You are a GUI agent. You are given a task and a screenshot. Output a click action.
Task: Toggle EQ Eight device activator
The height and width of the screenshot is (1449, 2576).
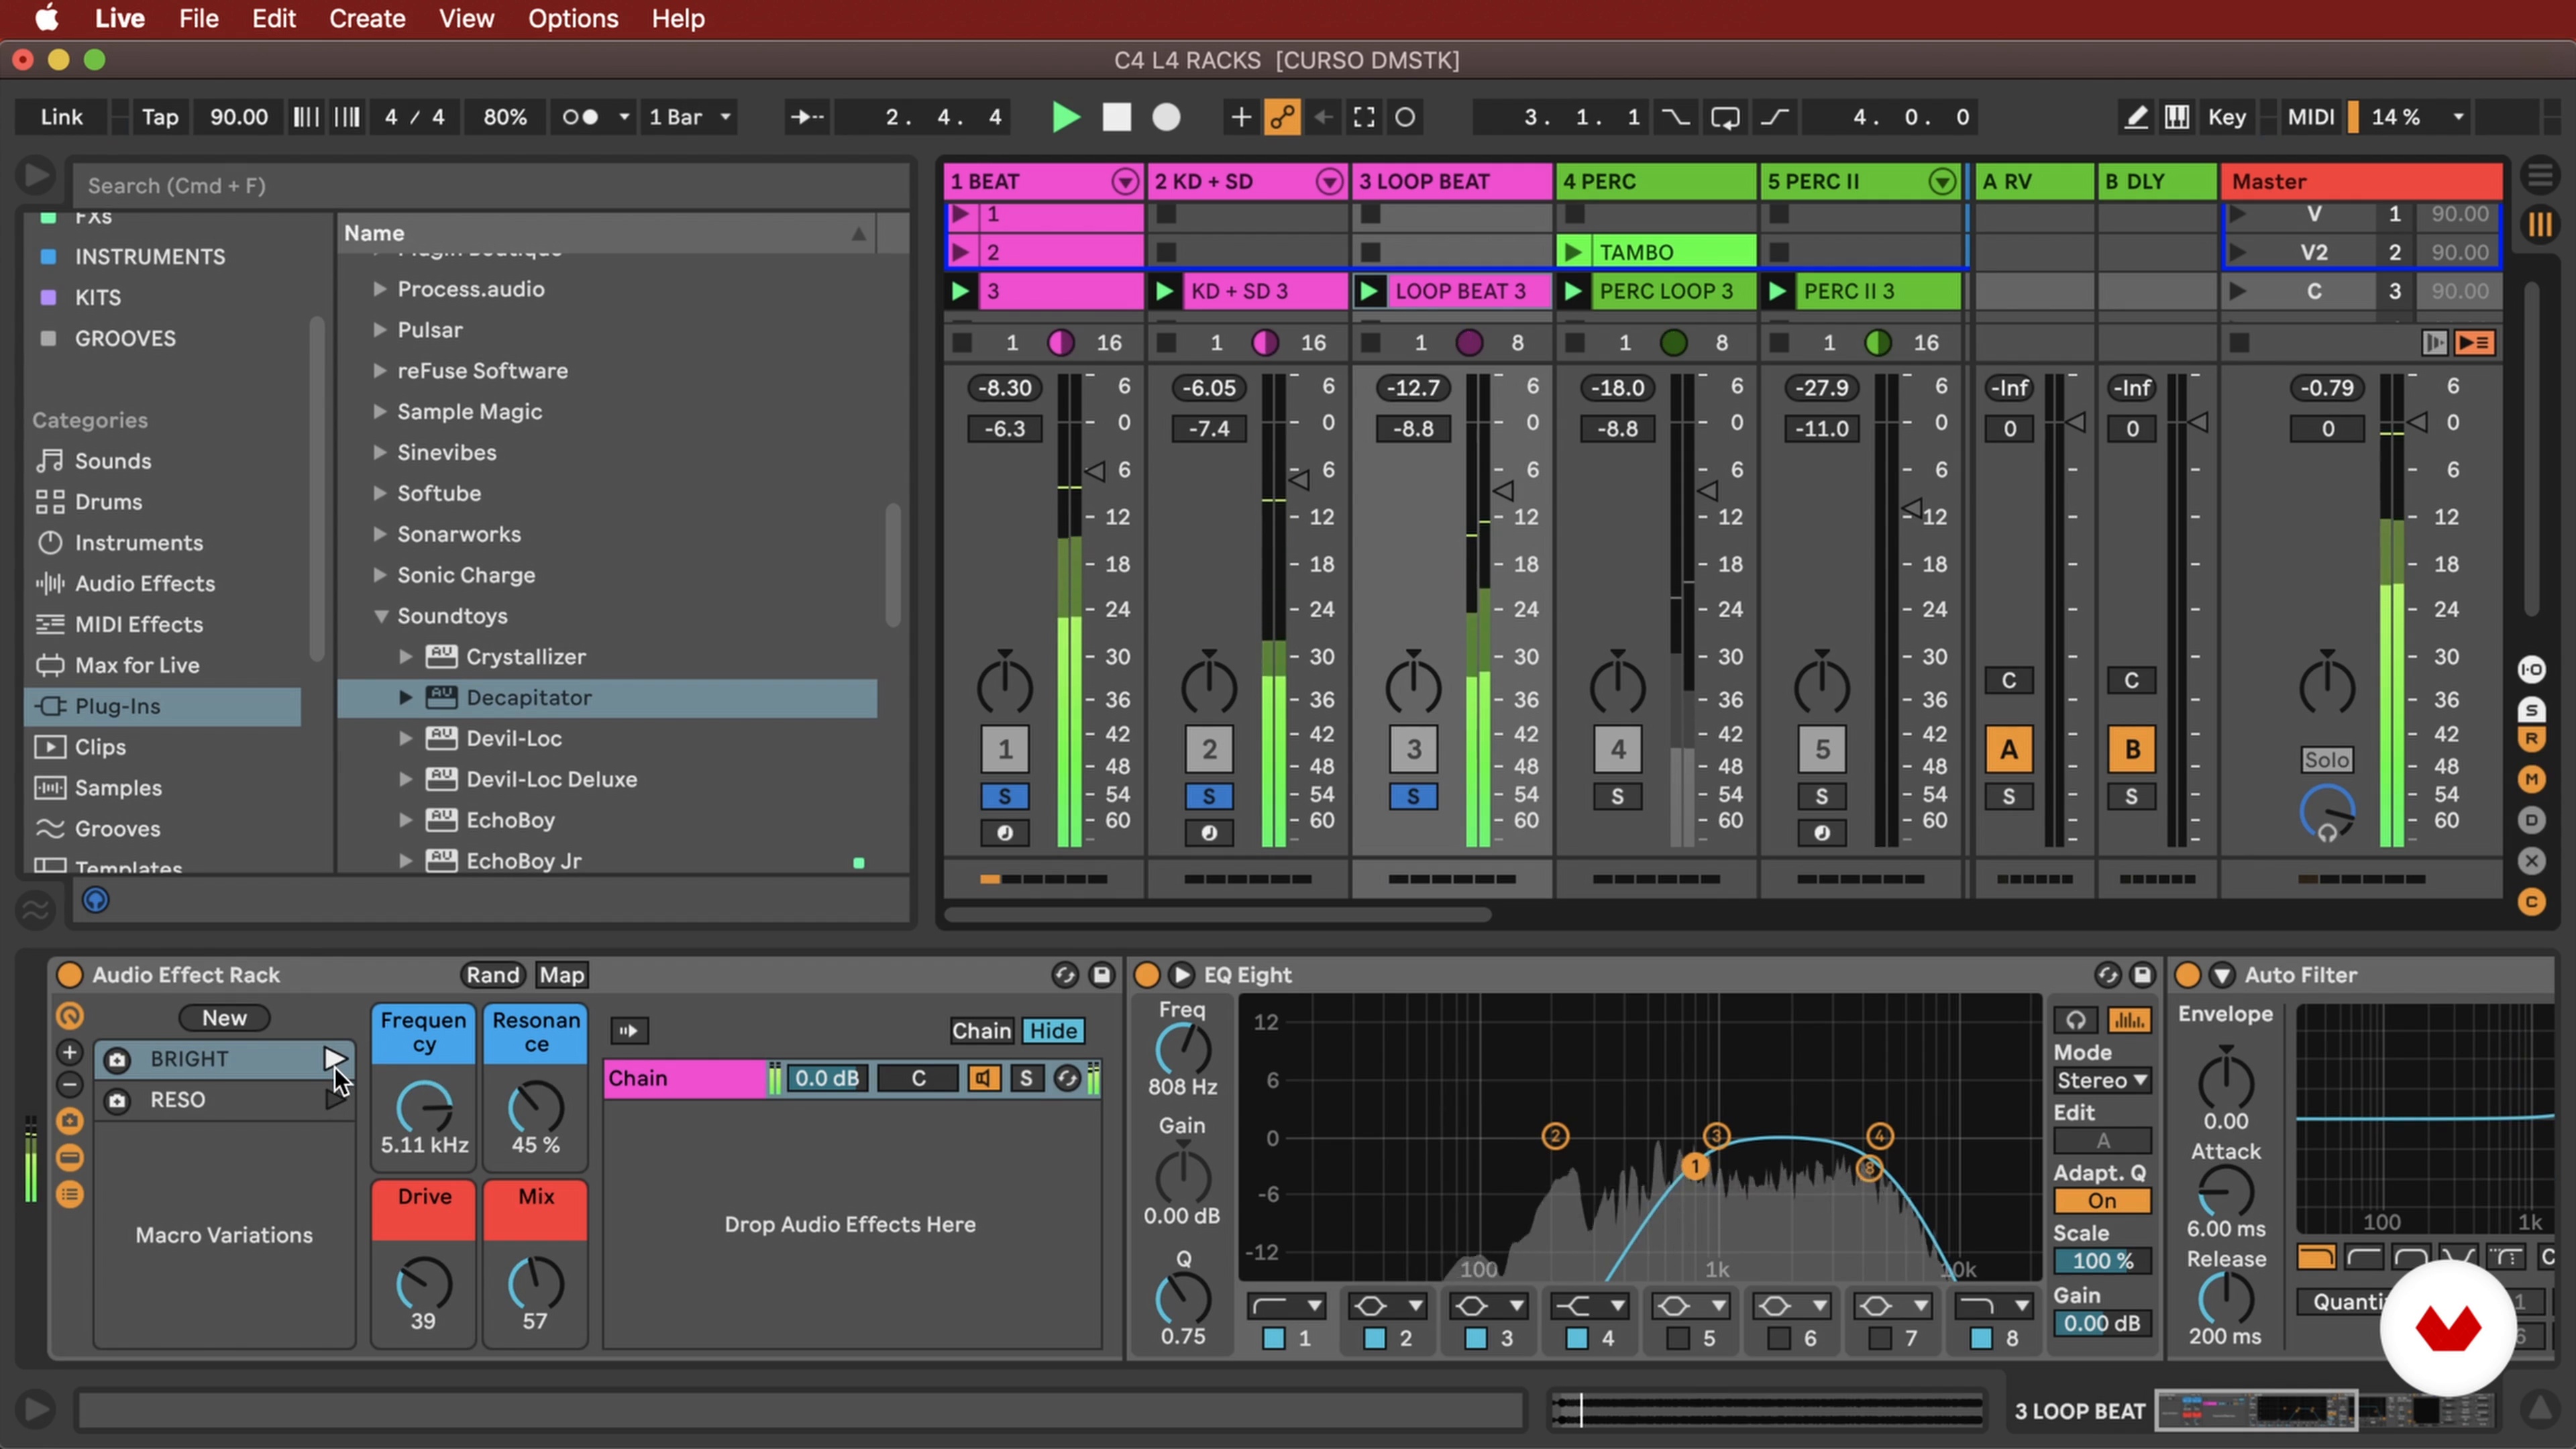pyautogui.click(x=1146, y=975)
